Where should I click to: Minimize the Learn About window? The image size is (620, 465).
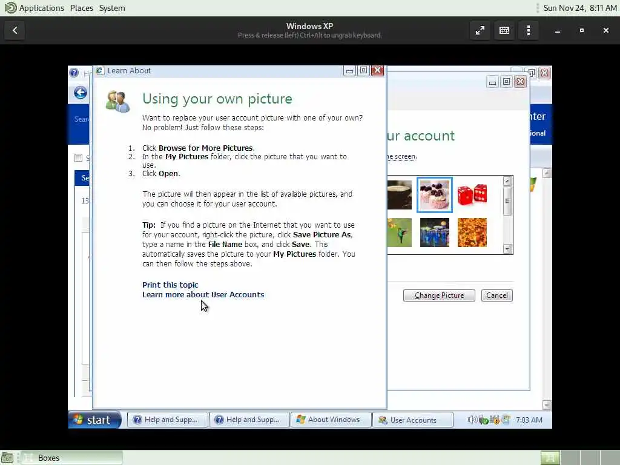click(x=349, y=70)
